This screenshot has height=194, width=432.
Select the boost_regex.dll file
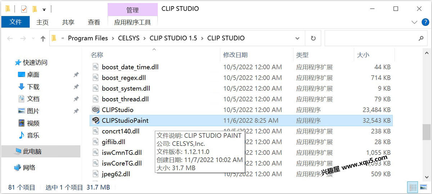pyautogui.click(x=124, y=78)
